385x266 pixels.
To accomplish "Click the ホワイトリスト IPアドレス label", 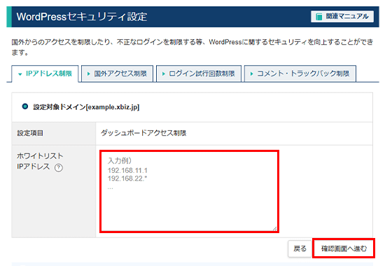I will (40, 161).
